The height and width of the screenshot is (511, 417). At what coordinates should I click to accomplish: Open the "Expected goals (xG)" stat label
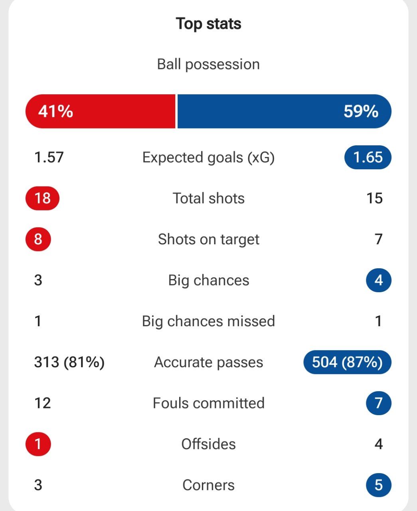208,157
